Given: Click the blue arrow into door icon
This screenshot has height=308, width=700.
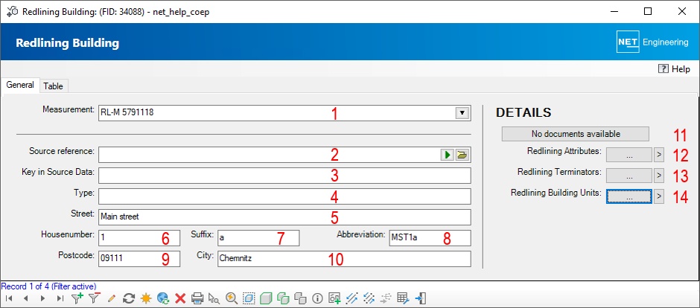Looking at the screenshot, I should [x=420, y=298].
